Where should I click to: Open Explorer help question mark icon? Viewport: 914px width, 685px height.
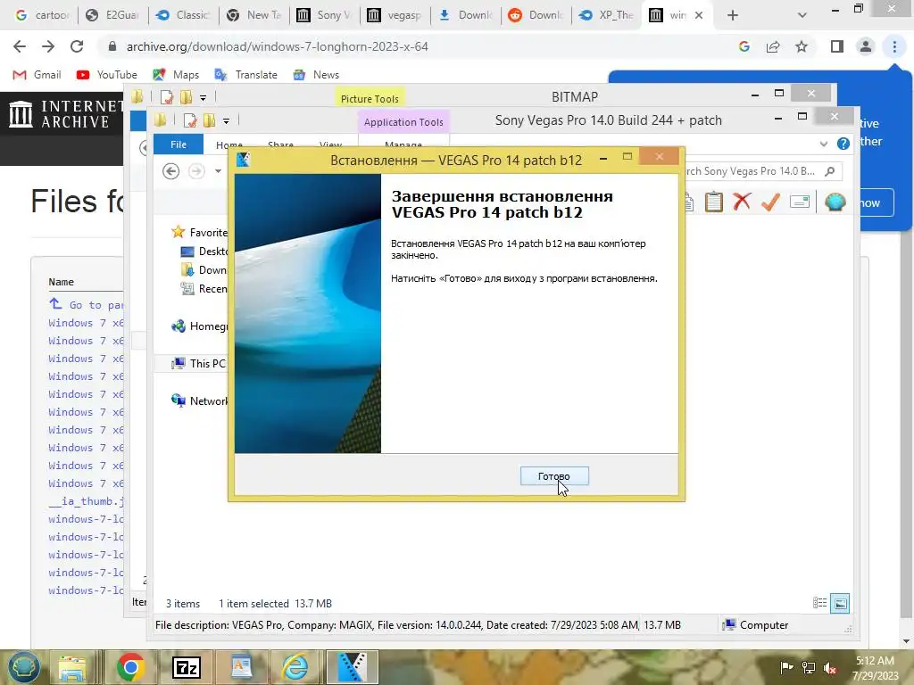pyautogui.click(x=843, y=144)
